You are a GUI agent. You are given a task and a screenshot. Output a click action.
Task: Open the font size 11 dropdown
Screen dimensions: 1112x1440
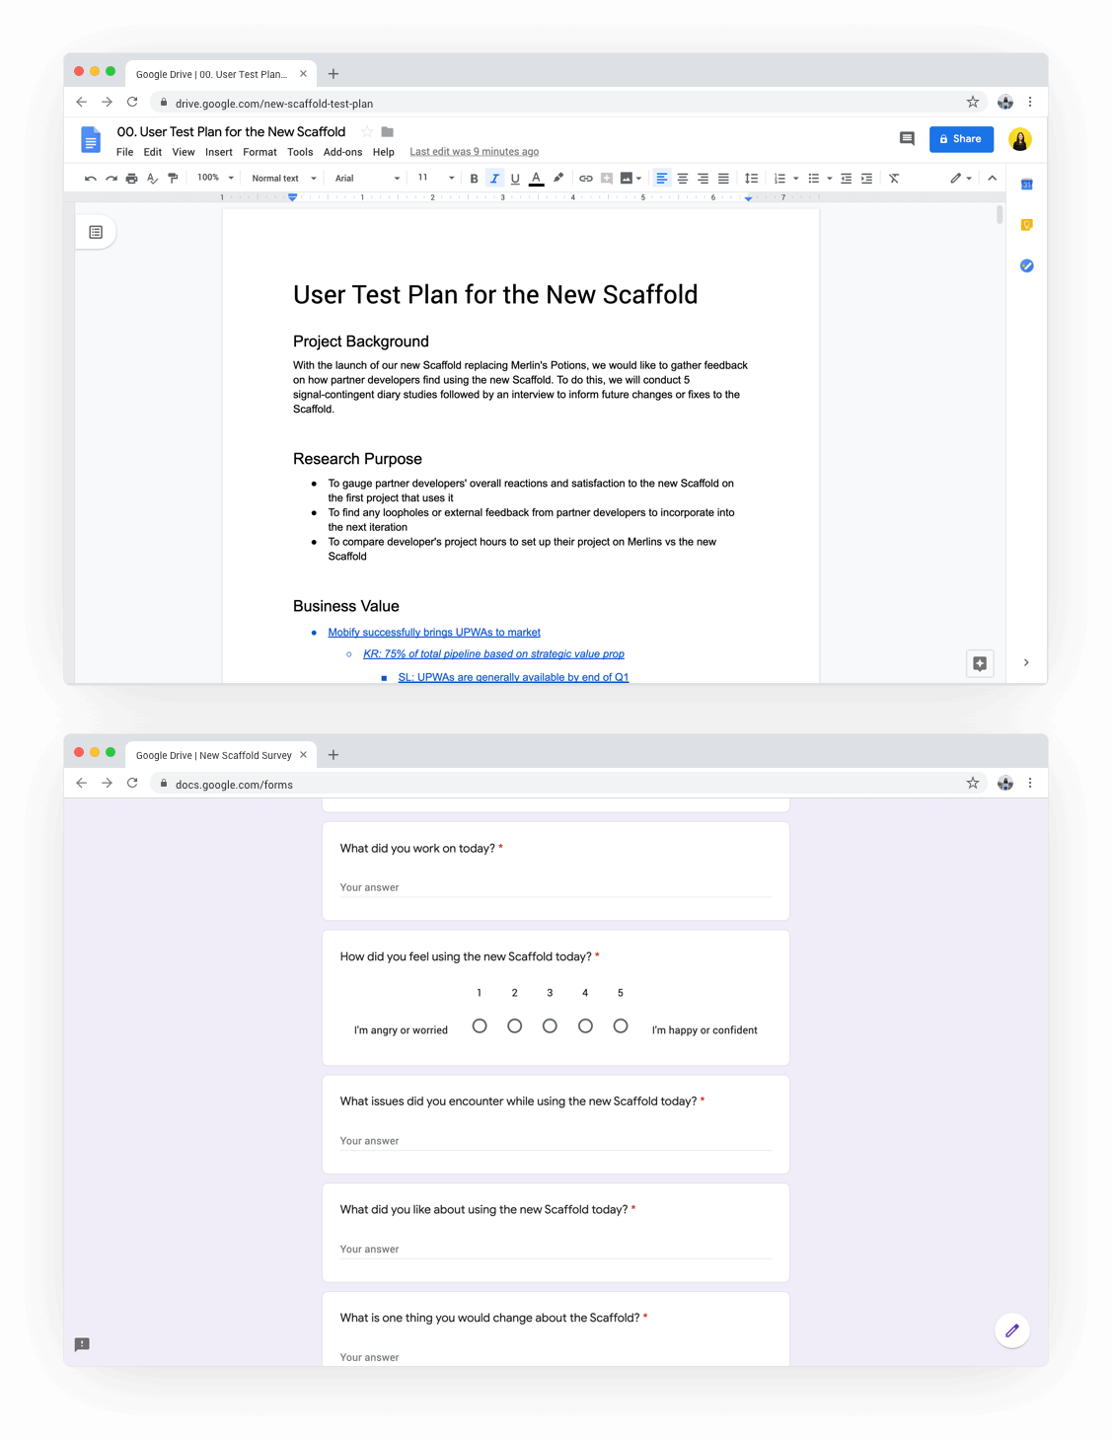[x=435, y=179]
